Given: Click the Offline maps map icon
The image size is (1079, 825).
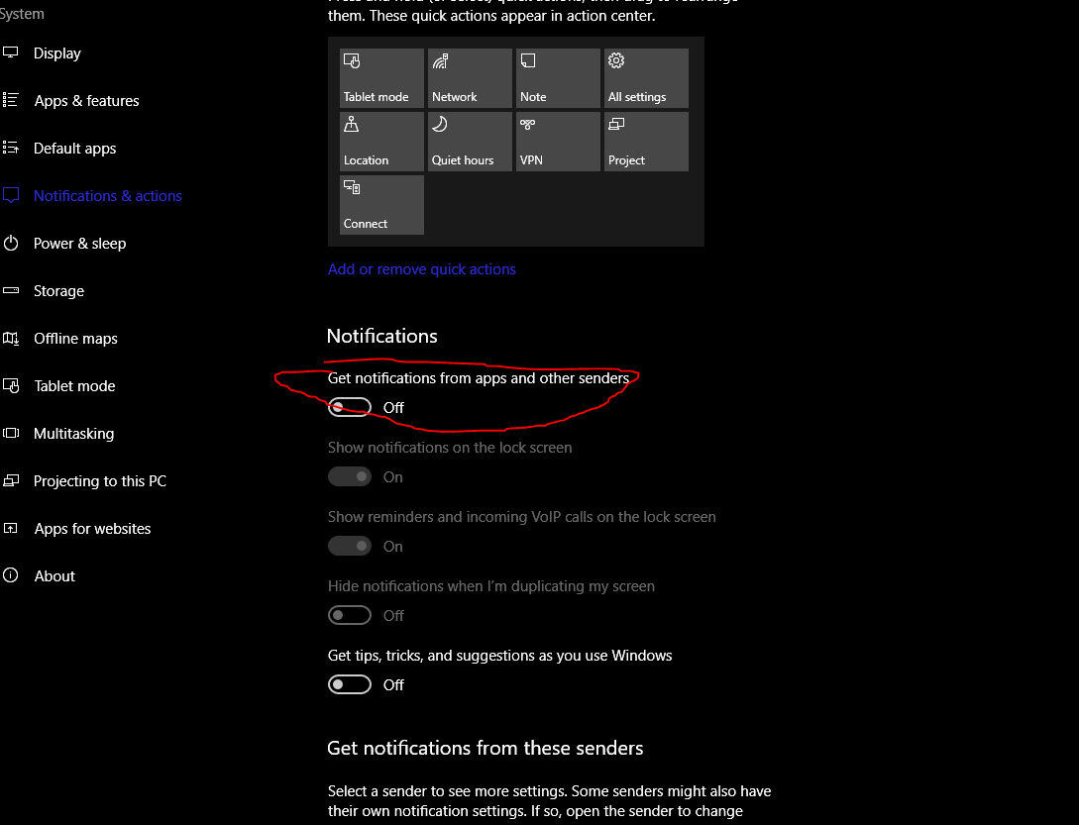Looking at the screenshot, I should coord(10,338).
